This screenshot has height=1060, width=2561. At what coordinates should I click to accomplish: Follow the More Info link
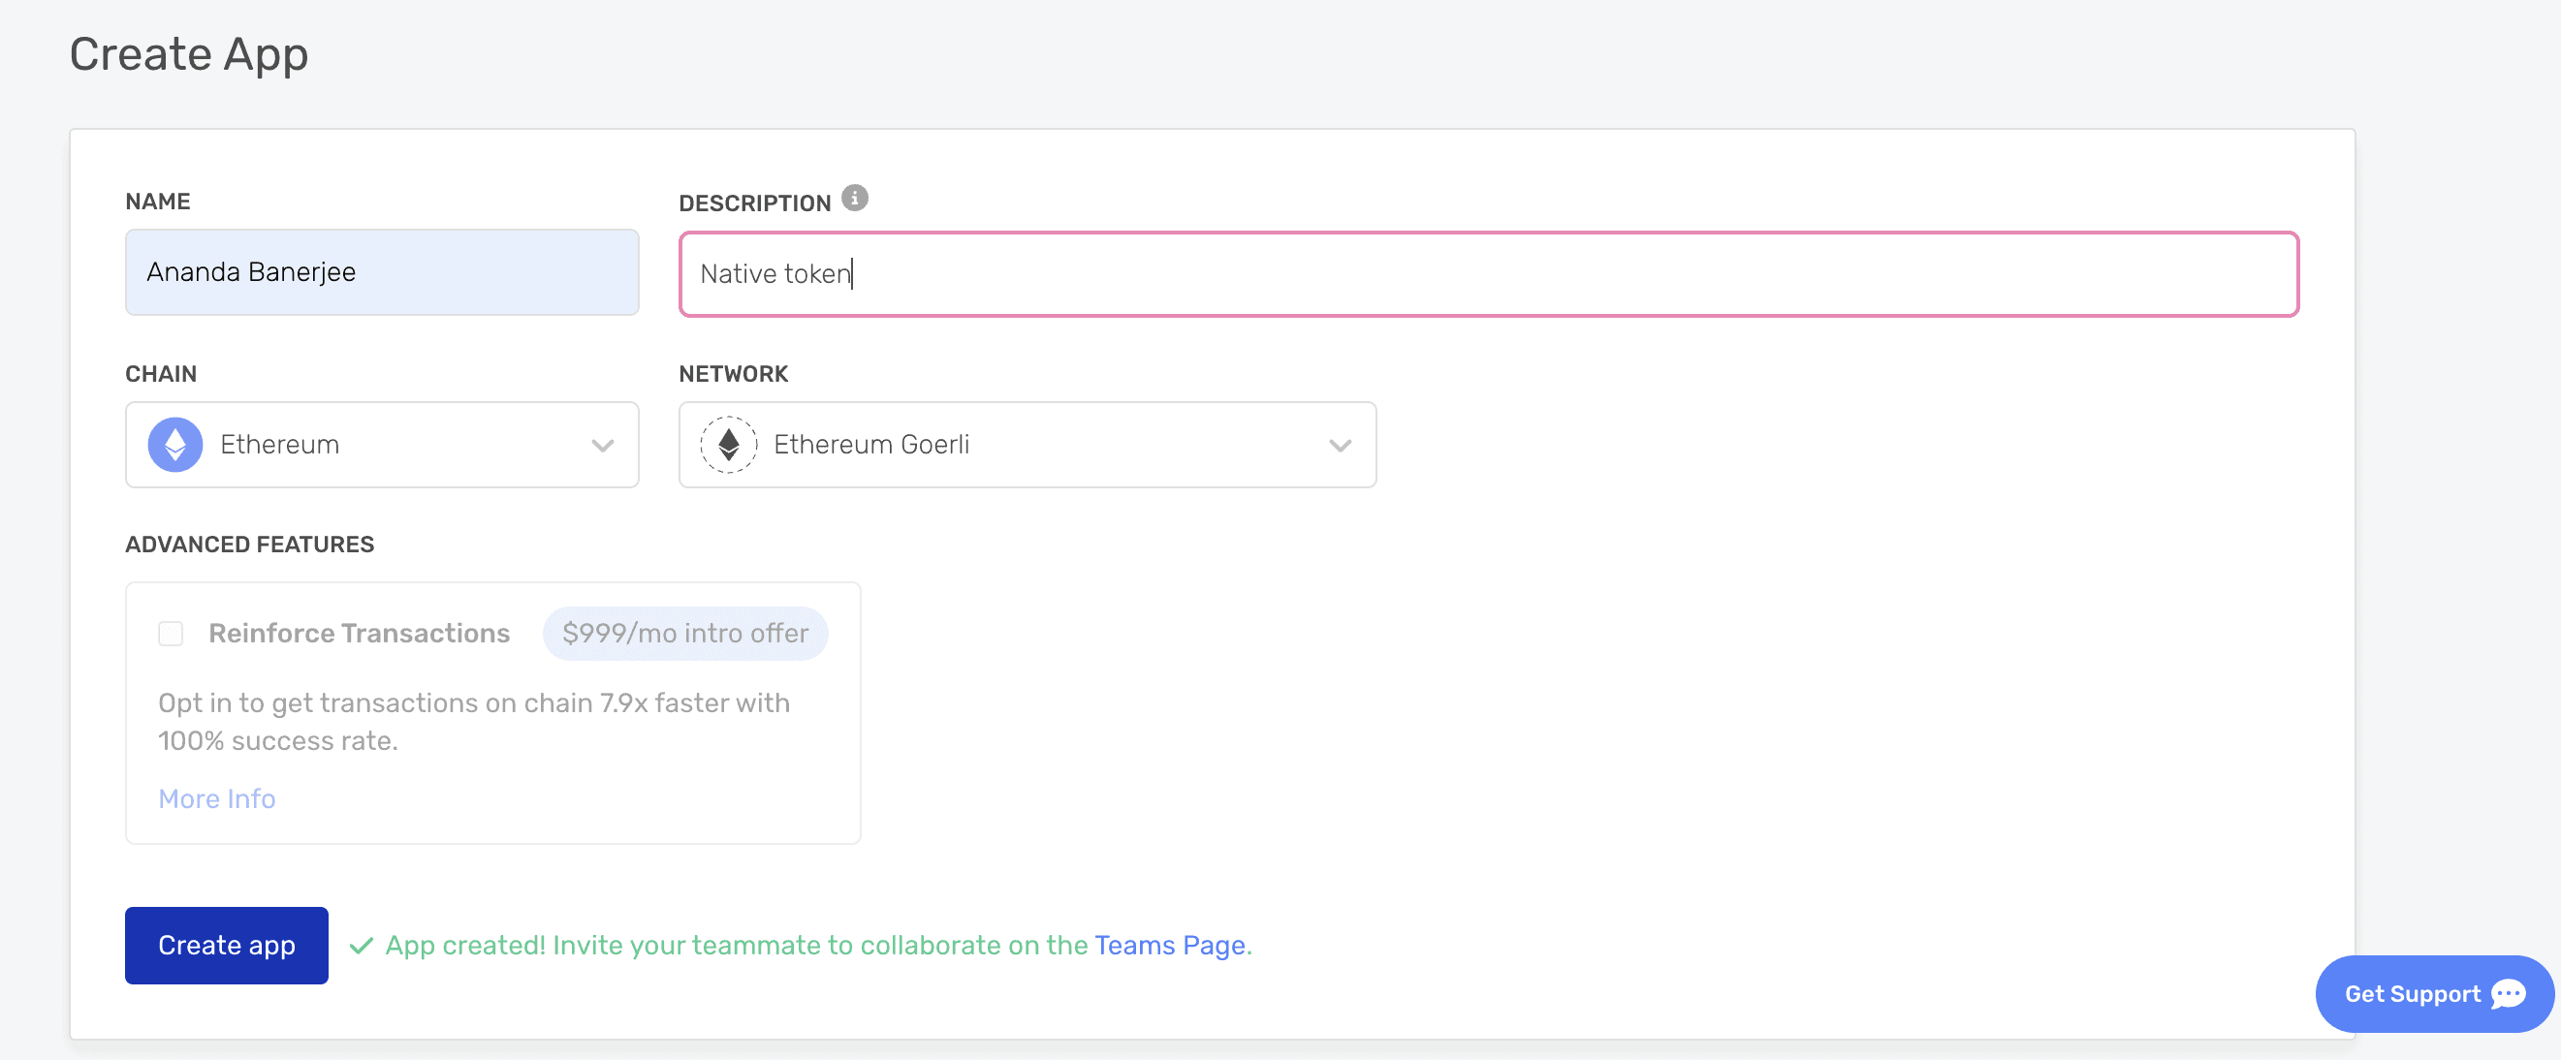[217, 798]
